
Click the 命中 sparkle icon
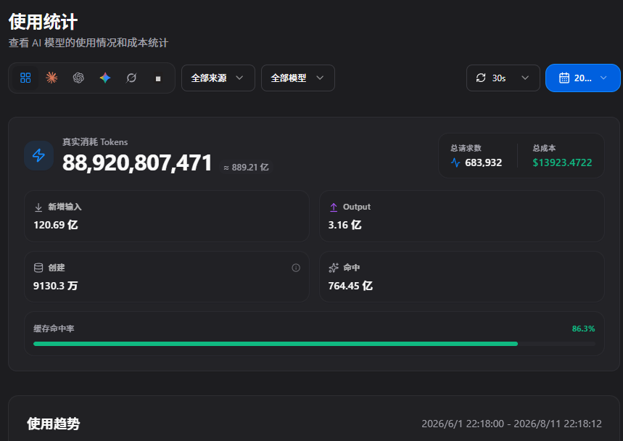point(334,268)
